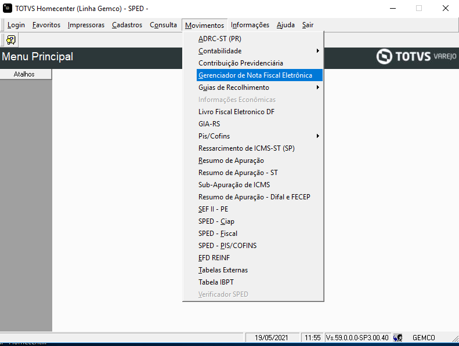
Task: Click the time 11:55 in status bar
Action: point(313,338)
